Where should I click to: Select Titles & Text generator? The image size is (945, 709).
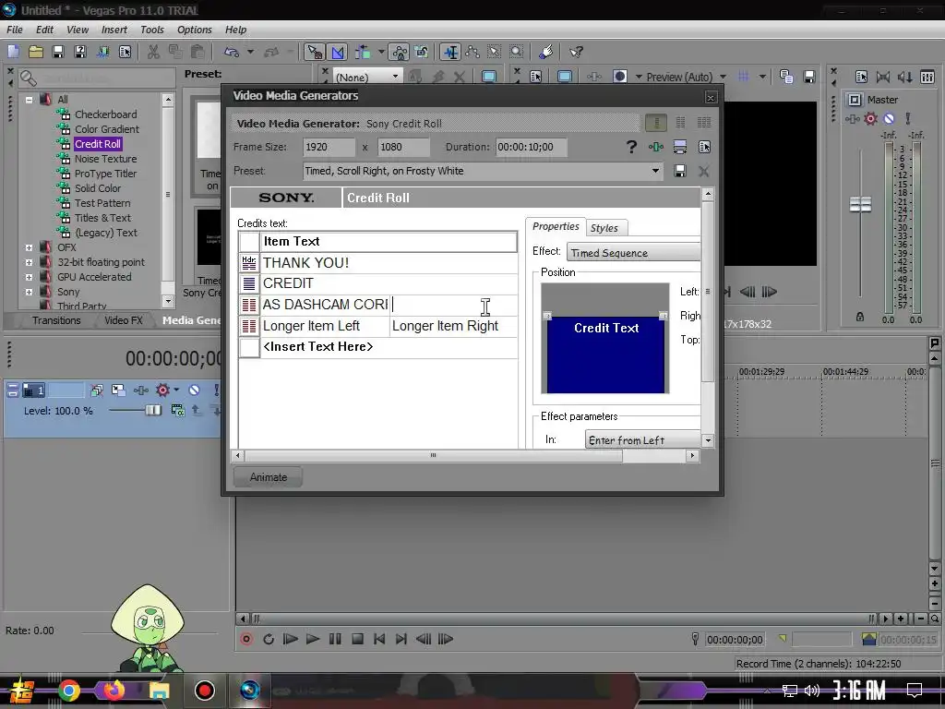tap(102, 218)
